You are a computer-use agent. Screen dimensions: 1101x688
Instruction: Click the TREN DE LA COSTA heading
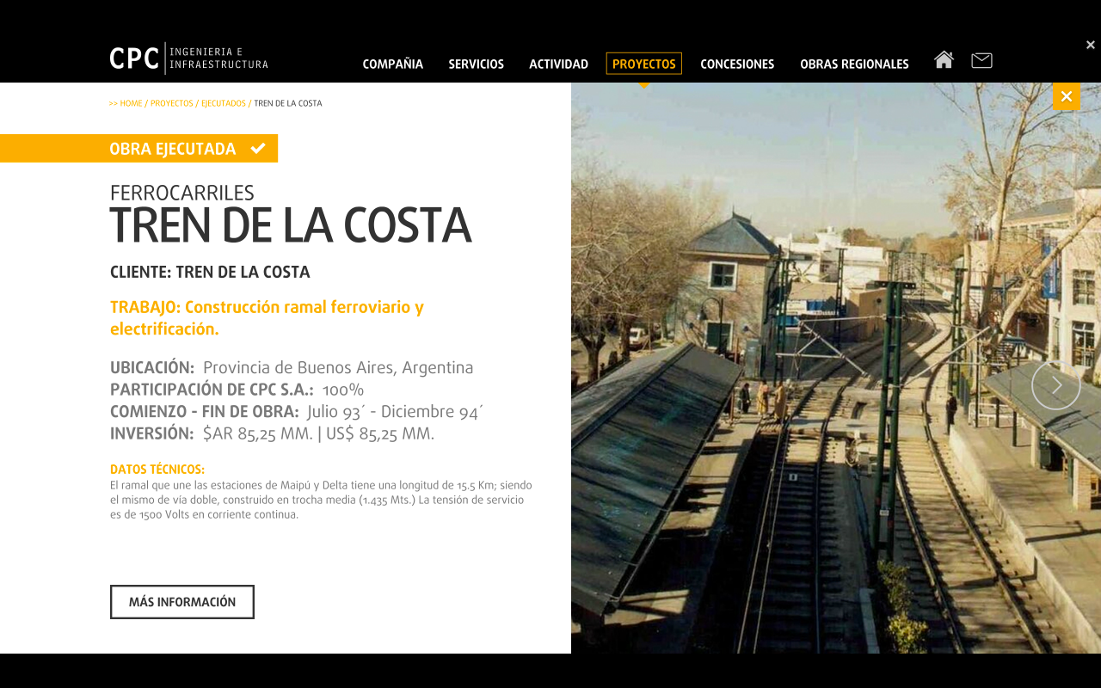point(290,226)
